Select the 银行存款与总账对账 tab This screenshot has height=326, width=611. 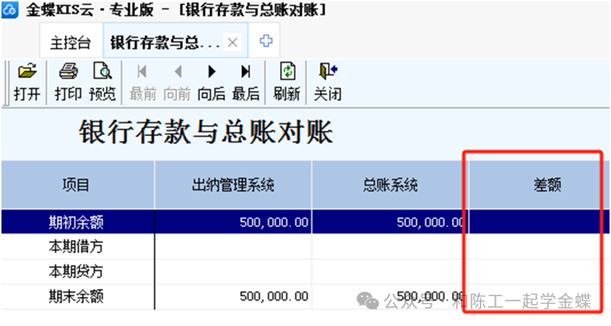coord(165,42)
